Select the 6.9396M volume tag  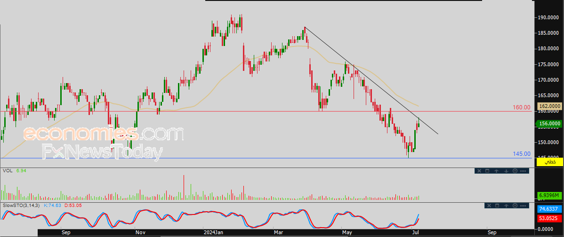(549, 195)
